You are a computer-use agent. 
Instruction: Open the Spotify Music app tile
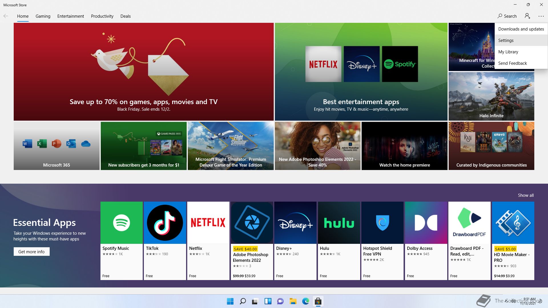(122, 241)
